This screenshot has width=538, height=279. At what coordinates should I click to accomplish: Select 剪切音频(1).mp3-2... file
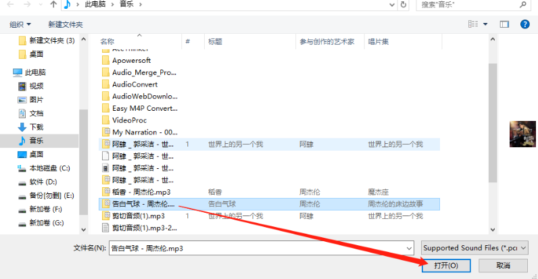click(140, 228)
